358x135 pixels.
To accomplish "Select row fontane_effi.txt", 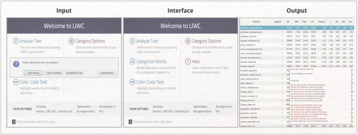I will [264, 92].
